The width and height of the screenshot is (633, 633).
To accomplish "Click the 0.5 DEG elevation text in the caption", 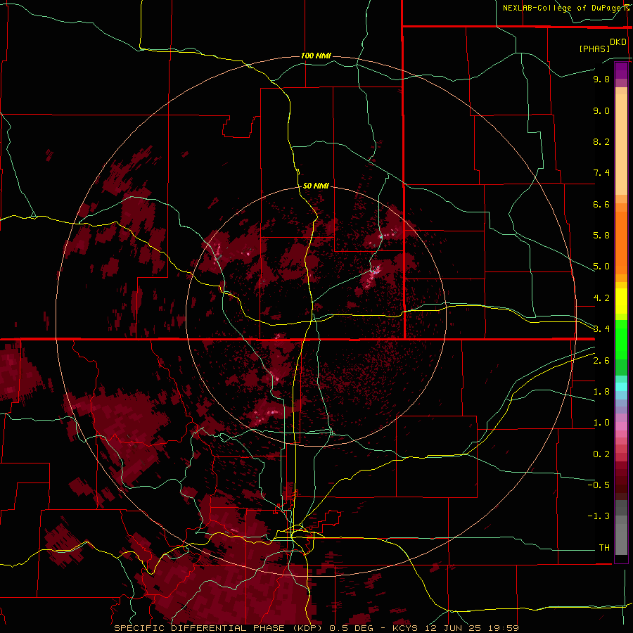I will click(x=353, y=628).
